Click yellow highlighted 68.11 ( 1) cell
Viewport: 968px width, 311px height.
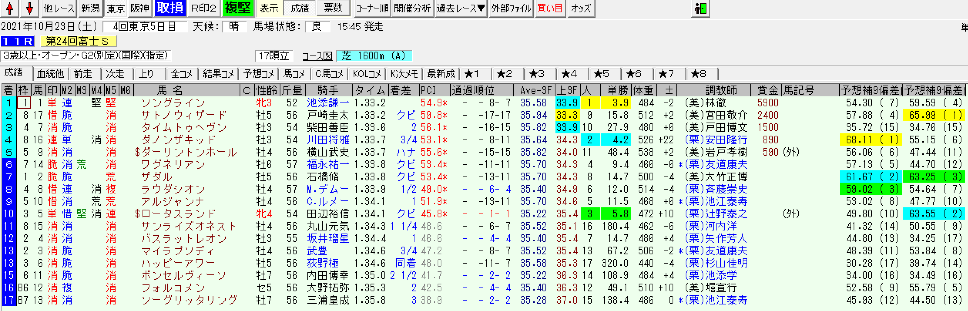click(870, 140)
